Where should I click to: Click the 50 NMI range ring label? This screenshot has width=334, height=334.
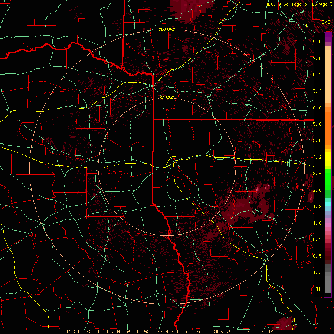coord(167,98)
